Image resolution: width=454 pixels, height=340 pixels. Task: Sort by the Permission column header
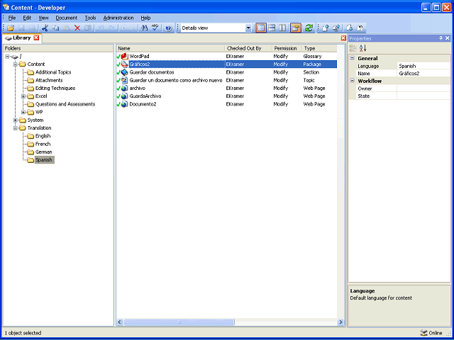(287, 48)
